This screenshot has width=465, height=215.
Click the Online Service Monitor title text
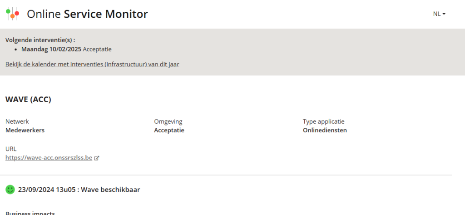[x=87, y=14]
